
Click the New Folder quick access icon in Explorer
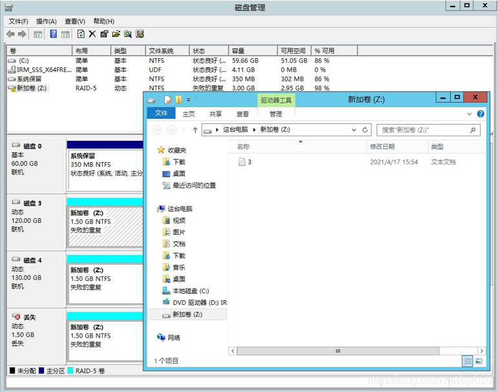coord(178,99)
